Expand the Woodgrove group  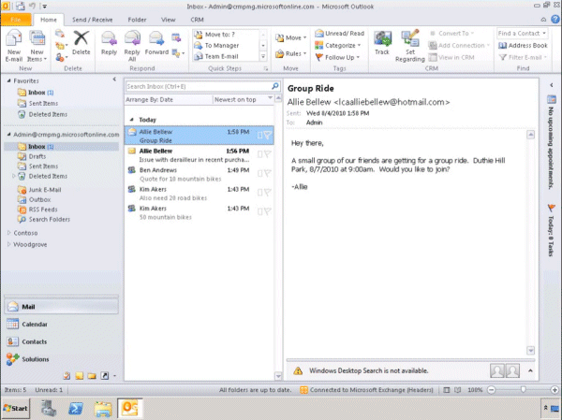point(9,244)
